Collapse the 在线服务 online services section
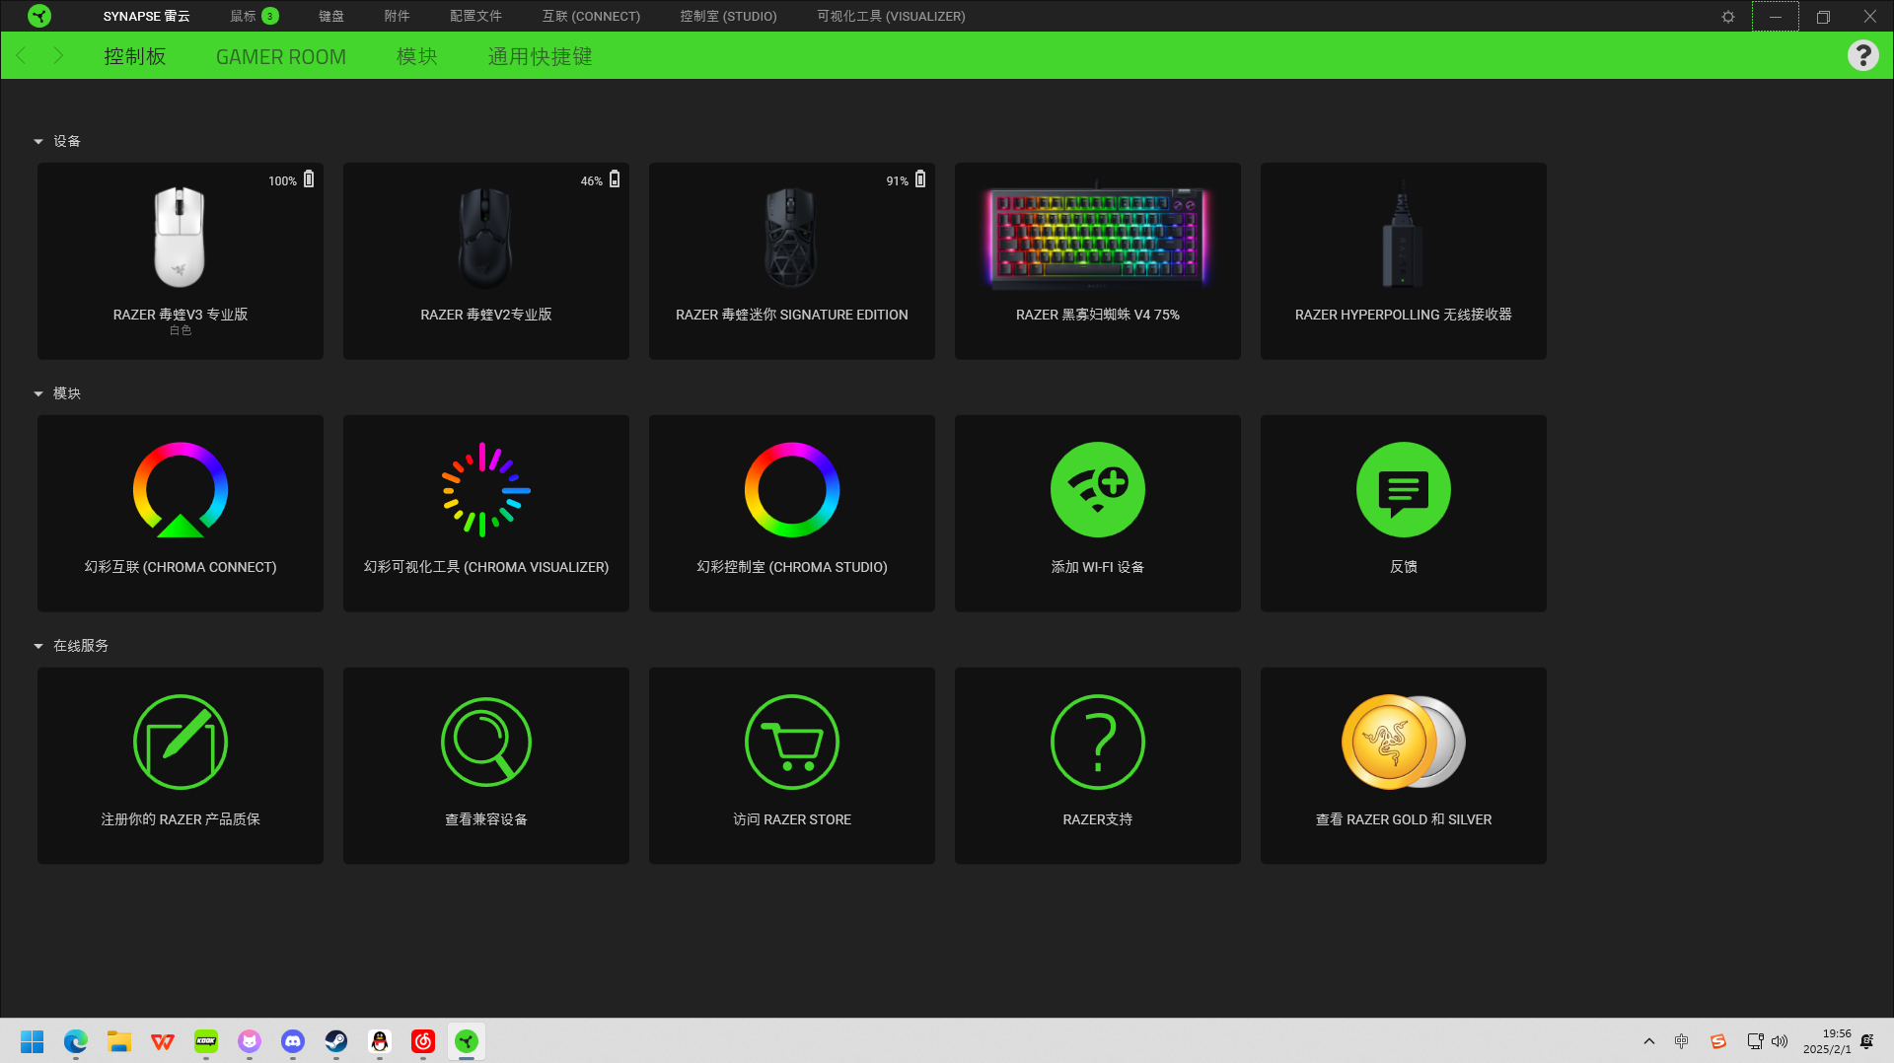The height and width of the screenshot is (1063, 1894). click(38, 647)
